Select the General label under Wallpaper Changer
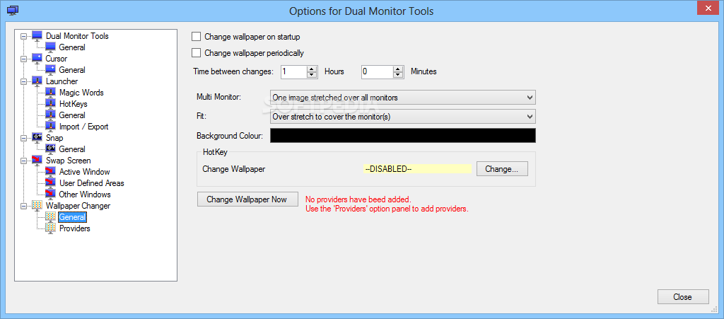The width and height of the screenshot is (724, 319). pyautogui.click(x=72, y=217)
